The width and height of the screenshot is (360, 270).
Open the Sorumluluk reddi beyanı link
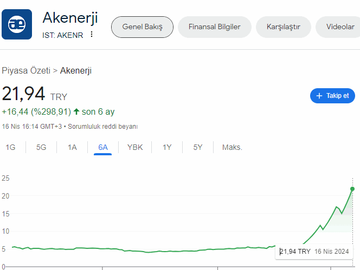tap(103, 127)
